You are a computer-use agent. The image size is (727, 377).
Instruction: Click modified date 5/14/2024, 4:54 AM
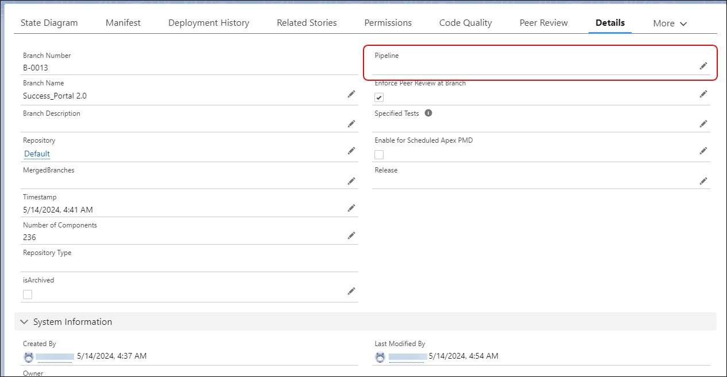pyautogui.click(x=463, y=356)
